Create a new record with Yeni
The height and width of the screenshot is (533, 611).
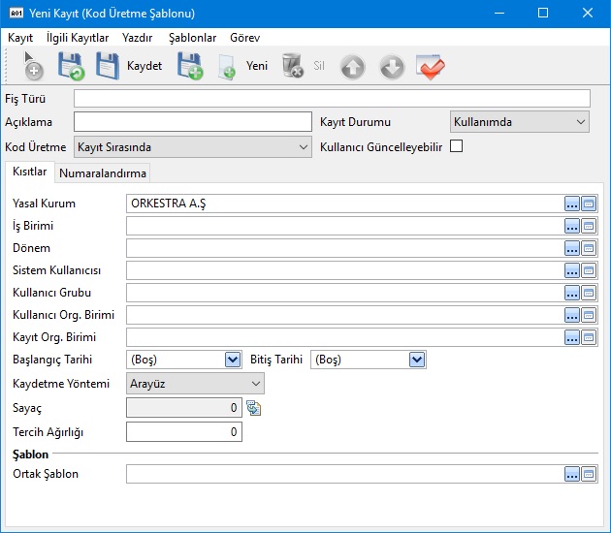tap(256, 66)
